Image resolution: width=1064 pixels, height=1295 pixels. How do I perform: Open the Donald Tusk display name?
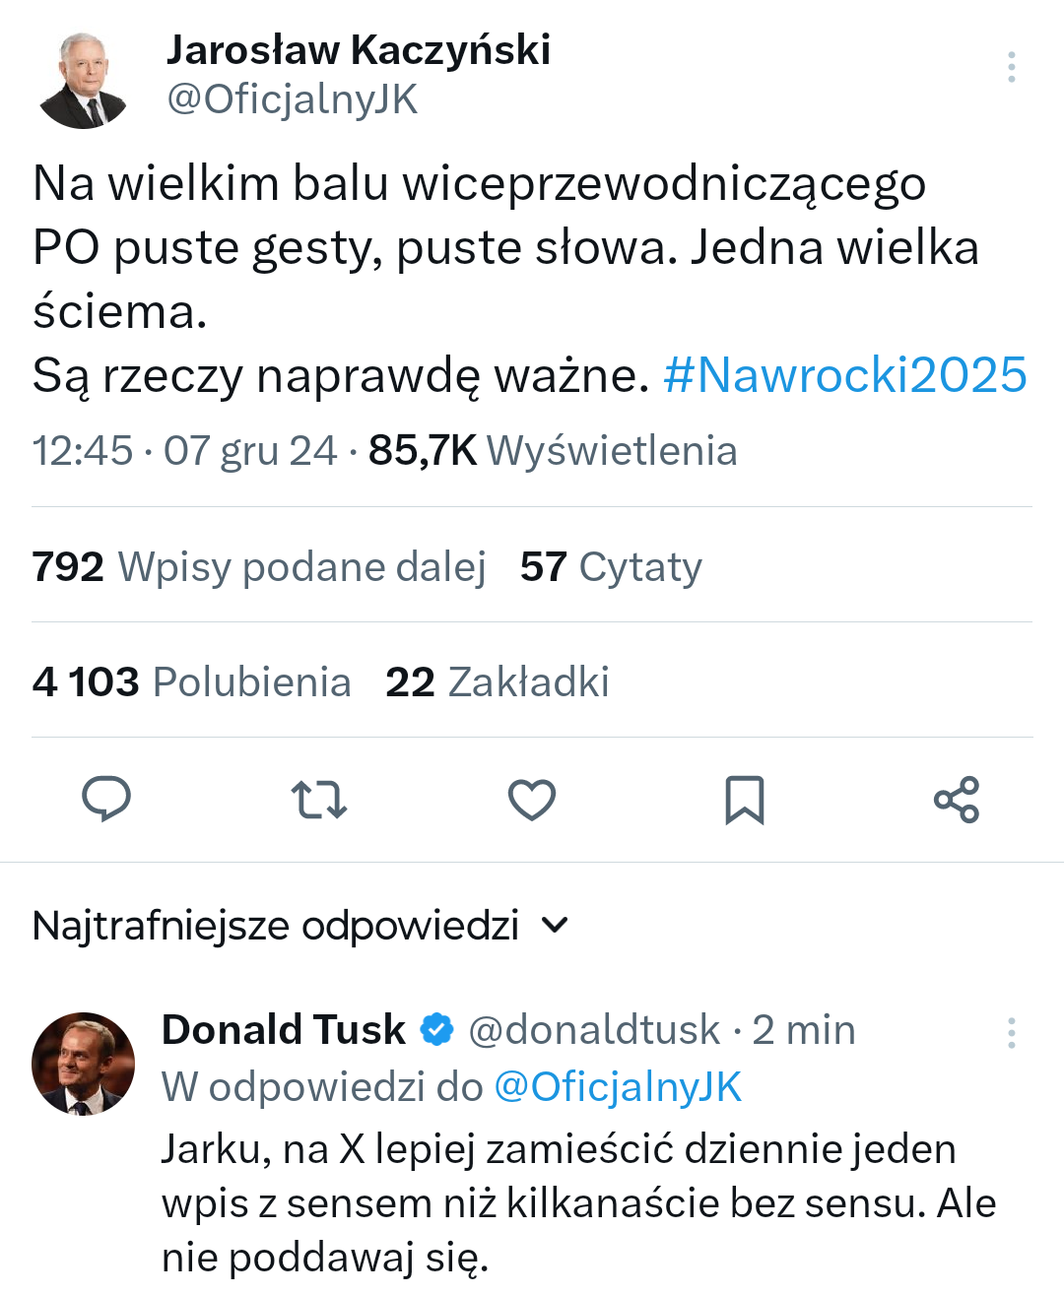point(284,1030)
